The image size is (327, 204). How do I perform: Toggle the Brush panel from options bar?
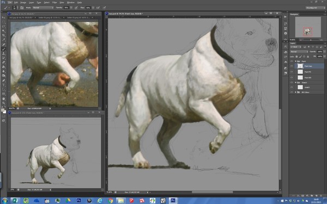22,8
